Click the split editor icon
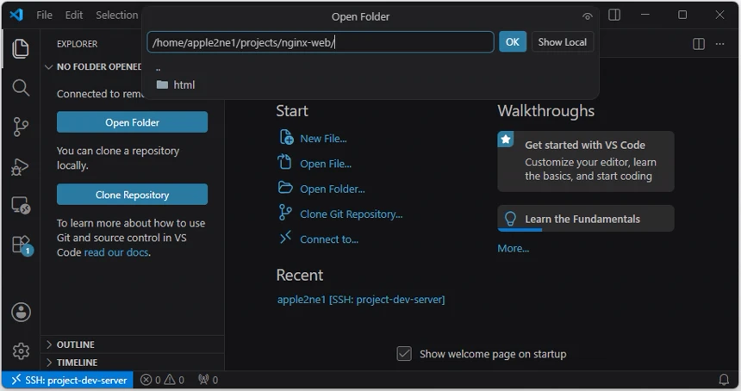This screenshot has height=391, width=741. (699, 44)
